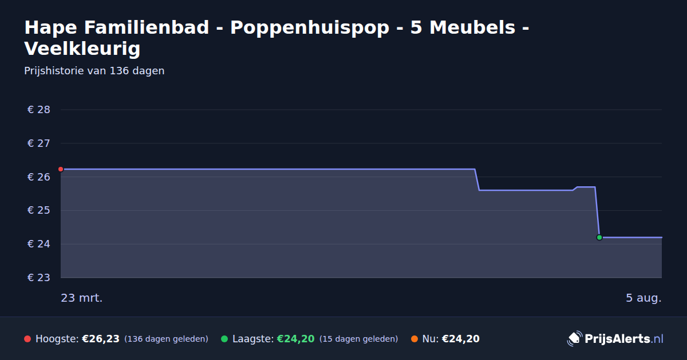Click the green Laagste legend dot

[x=224, y=339]
